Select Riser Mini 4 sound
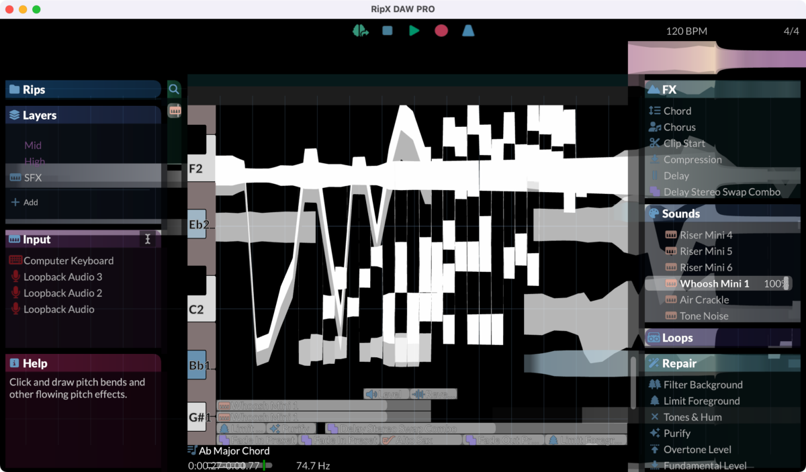This screenshot has height=472, width=806. [699, 235]
